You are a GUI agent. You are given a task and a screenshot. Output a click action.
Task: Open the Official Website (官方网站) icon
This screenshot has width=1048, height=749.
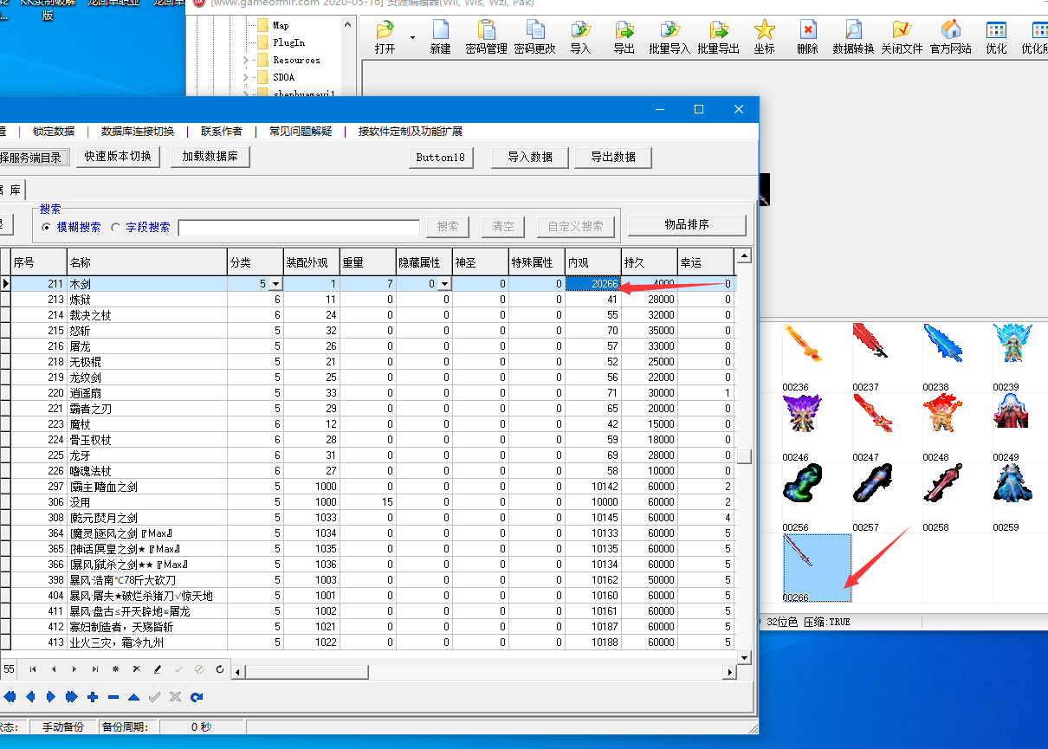(950, 38)
